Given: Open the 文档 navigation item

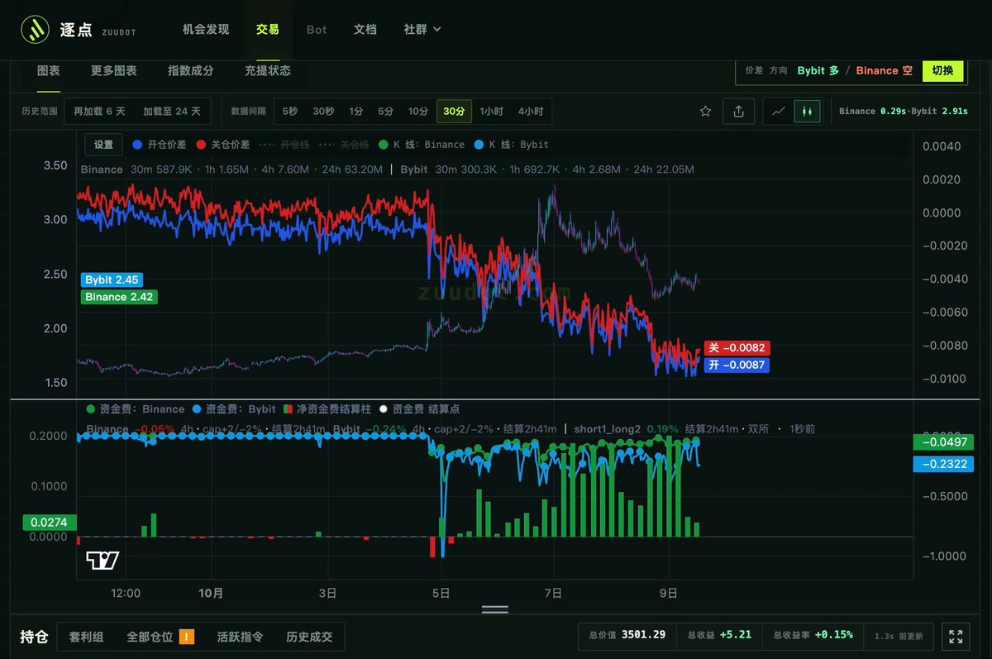Looking at the screenshot, I should click(x=365, y=30).
